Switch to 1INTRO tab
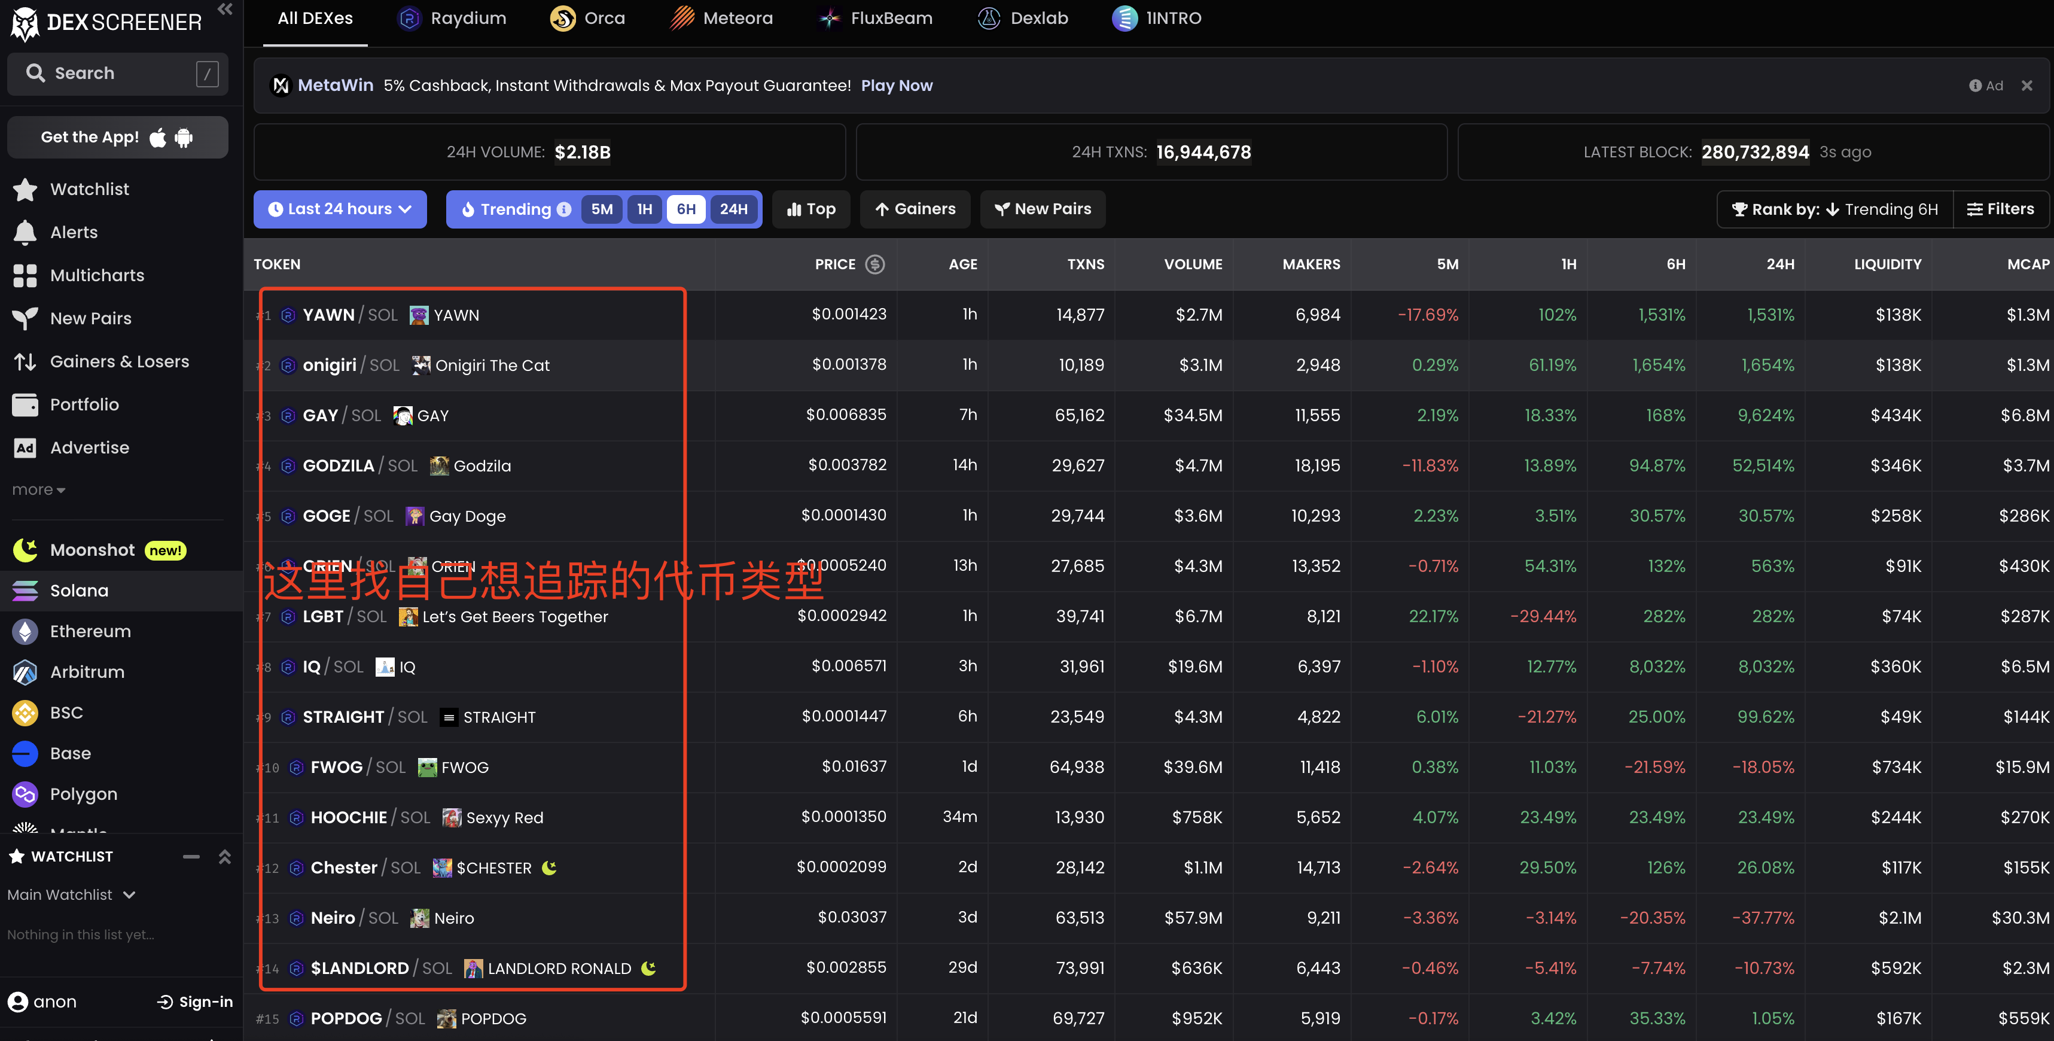The width and height of the screenshot is (2054, 1041). pos(1156,19)
